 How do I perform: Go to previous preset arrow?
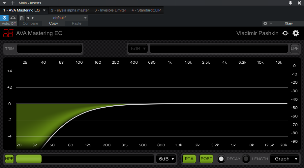click(x=28, y=18)
